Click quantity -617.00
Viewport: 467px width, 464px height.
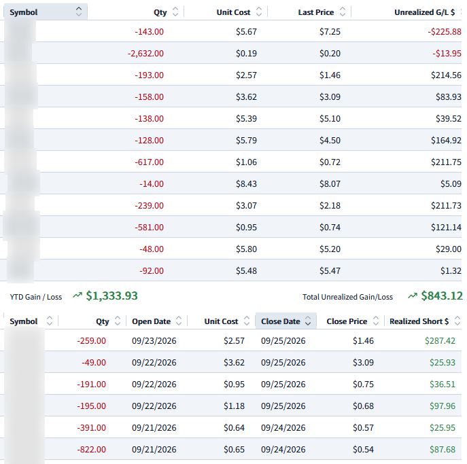[x=150, y=162]
